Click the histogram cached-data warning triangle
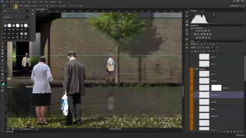 point(214,15)
